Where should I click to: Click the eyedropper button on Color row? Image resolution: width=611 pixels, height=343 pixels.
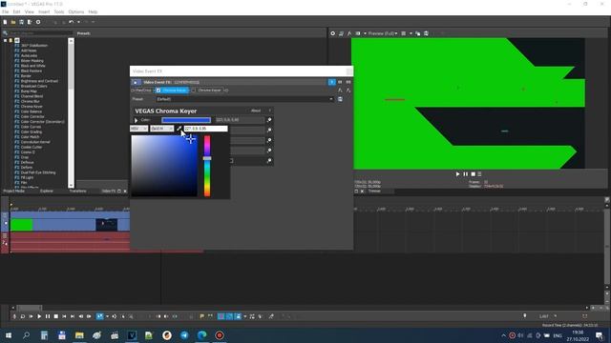269,120
